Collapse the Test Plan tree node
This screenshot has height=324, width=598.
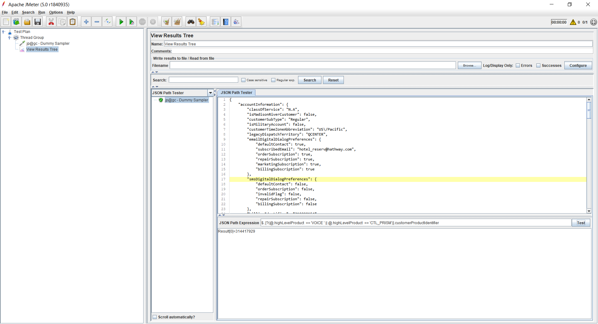pos(3,32)
